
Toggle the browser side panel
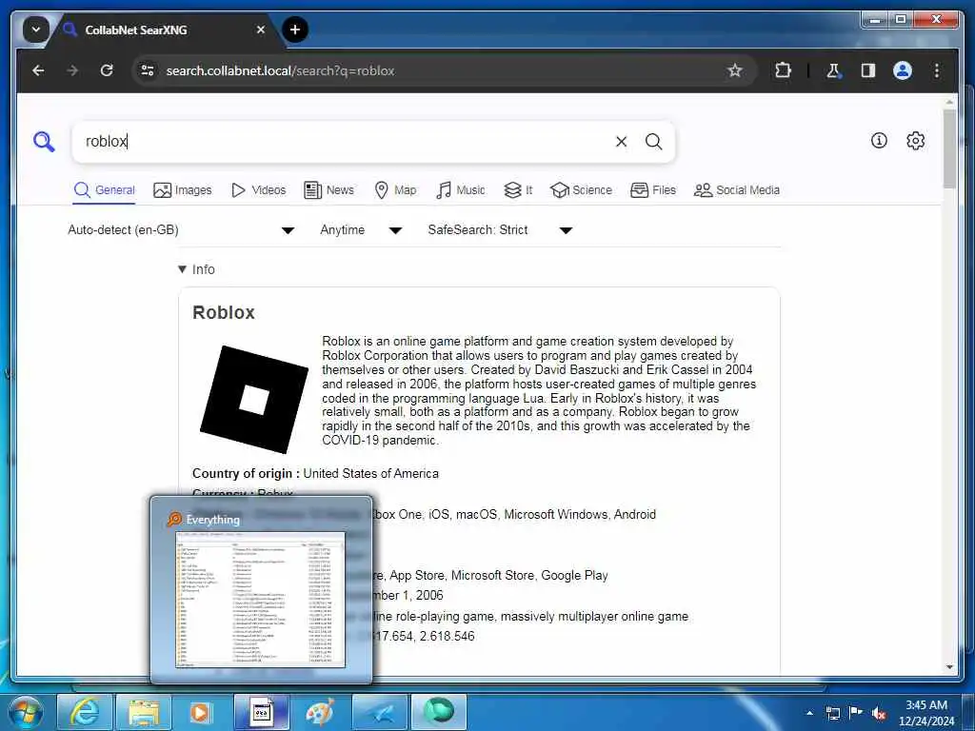click(868, 70)
